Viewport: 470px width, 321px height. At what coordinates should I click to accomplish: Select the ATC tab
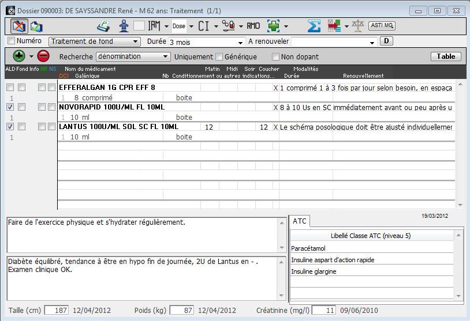pyautogui.click(x=300, y=221)
